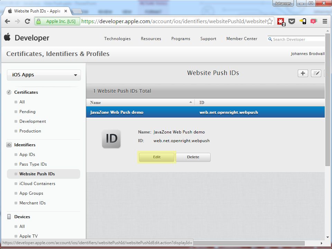Click the web.net.openright.webpush ID cell
The height and width of the screenshot is (249, 332).
click(229, 112)
